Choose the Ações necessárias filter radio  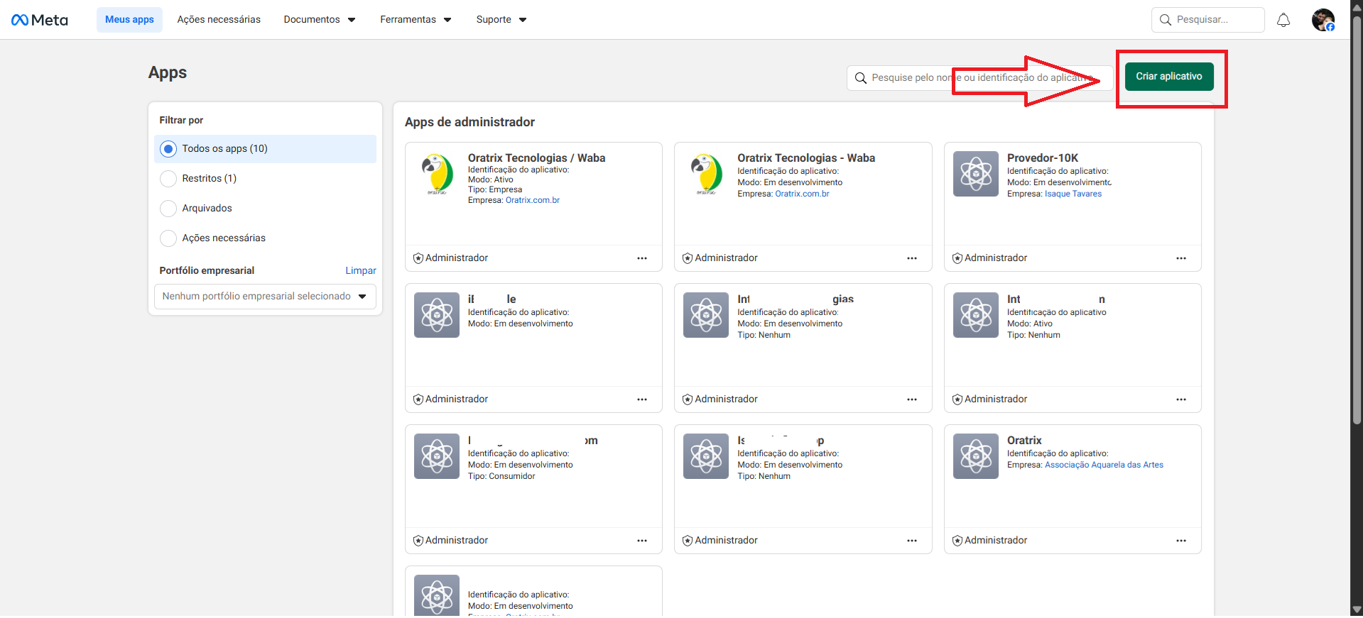[168, 238]
